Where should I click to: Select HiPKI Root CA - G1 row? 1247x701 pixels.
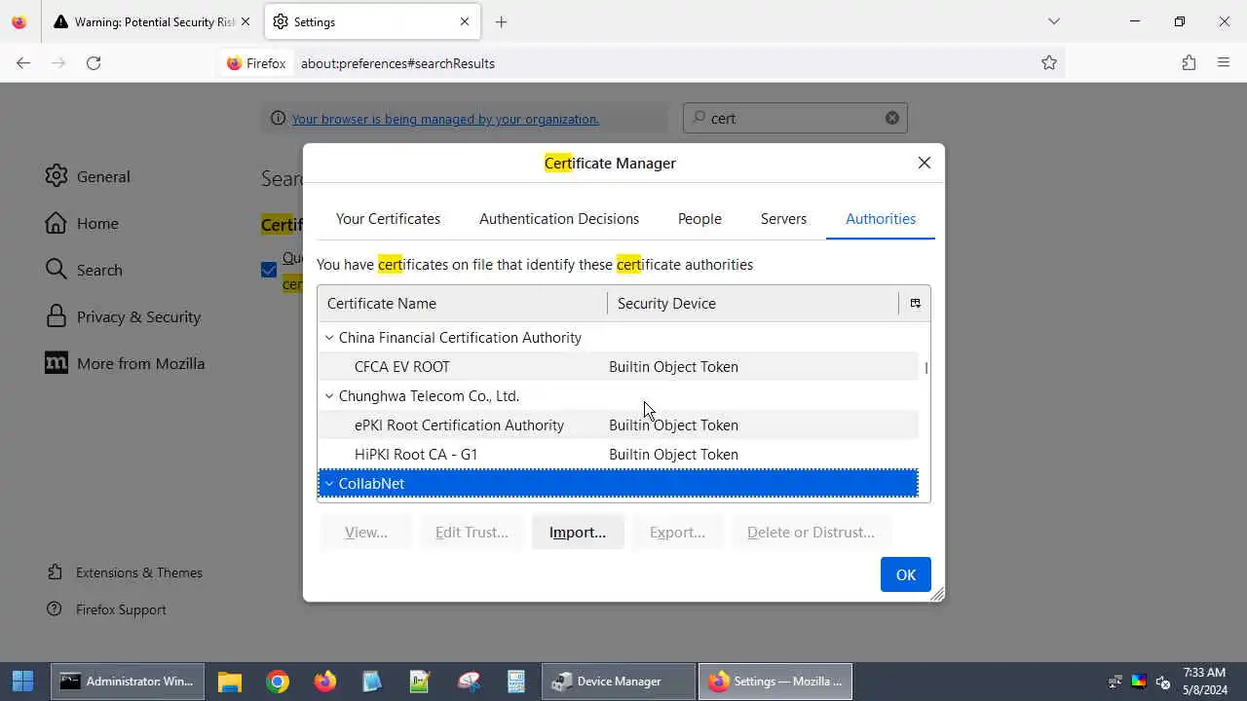click(618, 455)
